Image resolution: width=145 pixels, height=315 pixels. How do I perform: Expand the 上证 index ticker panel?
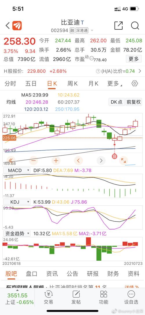(17, 298)
